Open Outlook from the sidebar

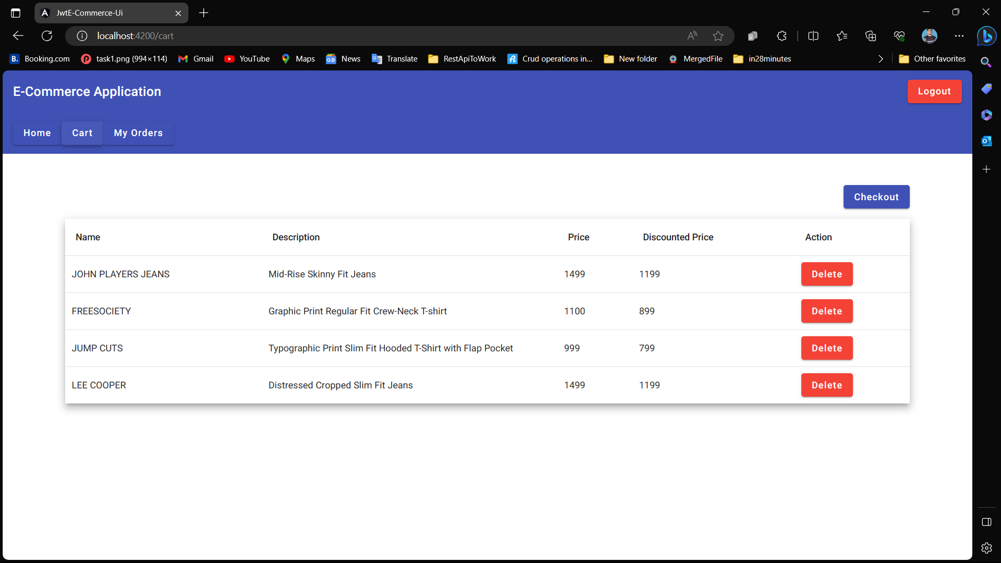pyautogui.click(x=987, y=141)
